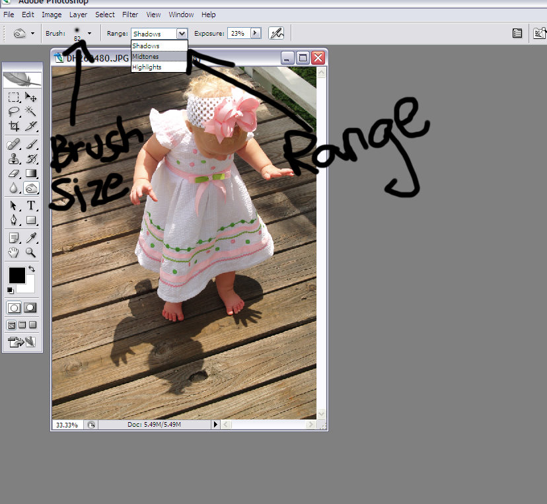Choose Shadows in Range list

tap(159, 46)
